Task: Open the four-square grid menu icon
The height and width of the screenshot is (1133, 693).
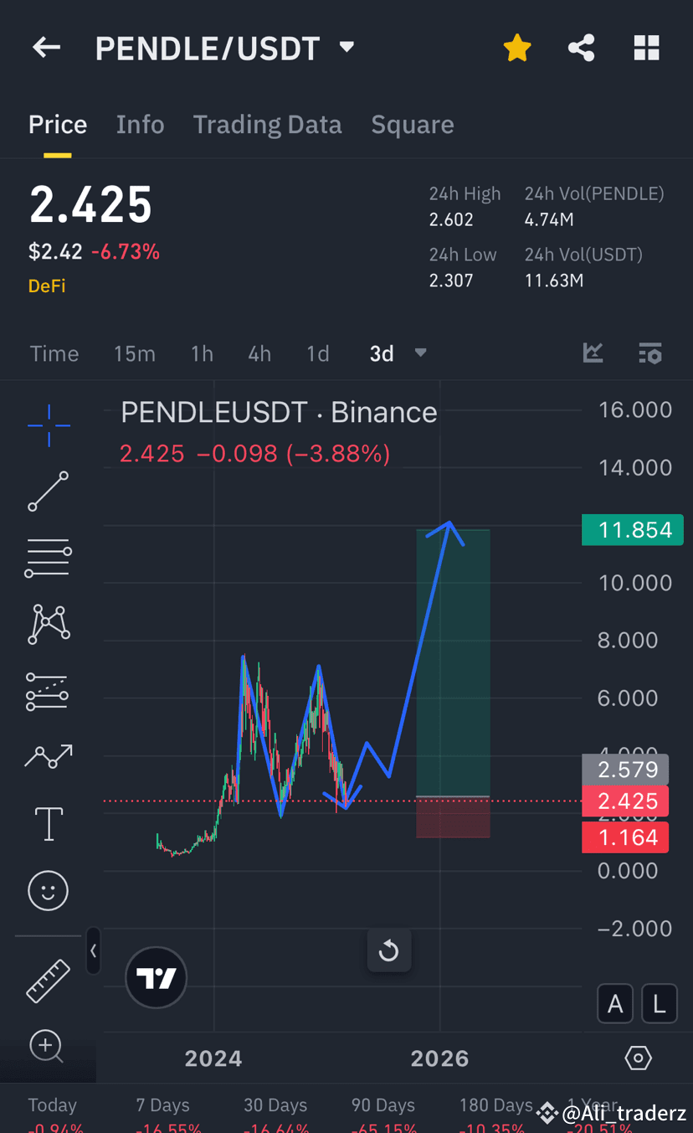Action: 646,48
